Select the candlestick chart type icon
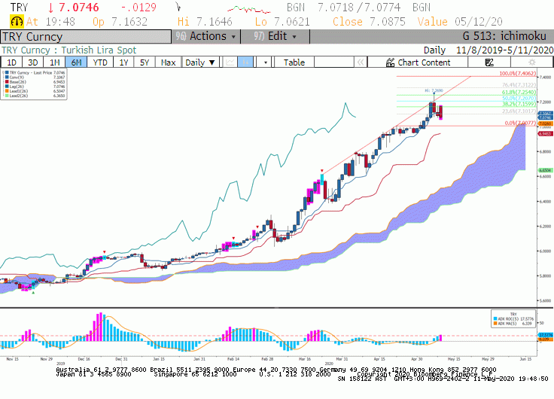554x399 pixels. 245,62
